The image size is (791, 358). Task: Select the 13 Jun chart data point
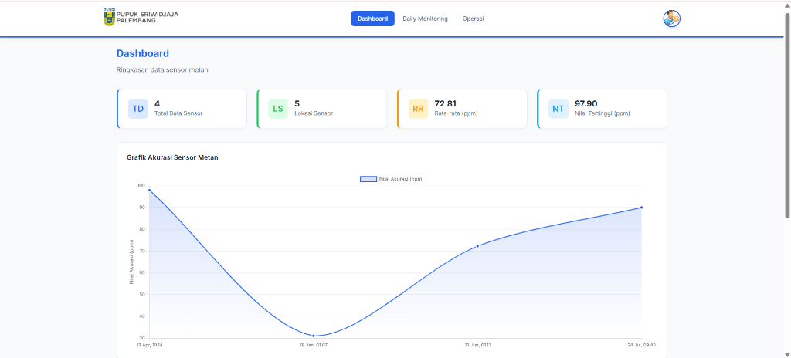coord(477,246)
